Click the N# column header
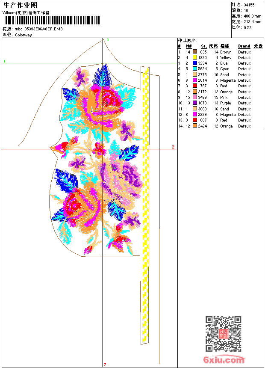Screen dimensions: 265x368 189,46
